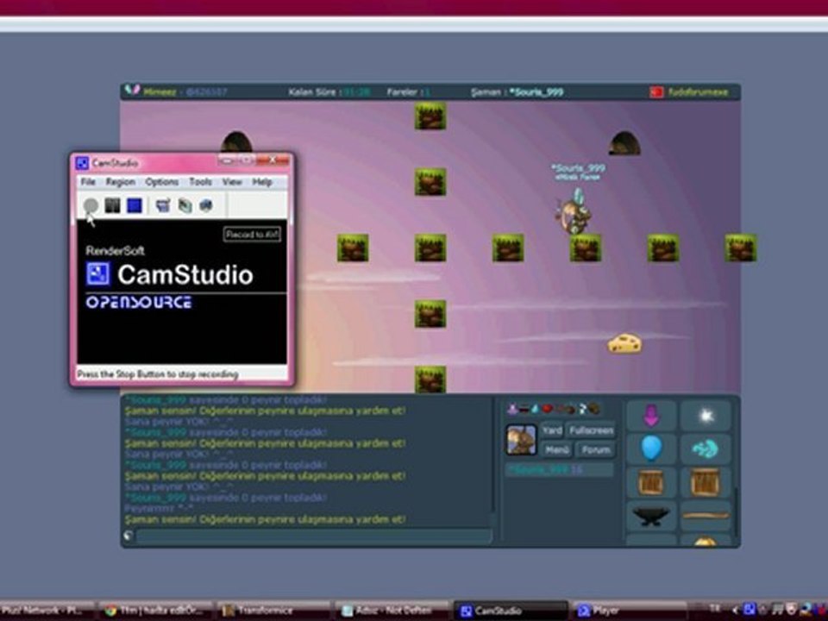Click the right mouse hole on map
Viewport: 828px width, 621px height.
624,143
